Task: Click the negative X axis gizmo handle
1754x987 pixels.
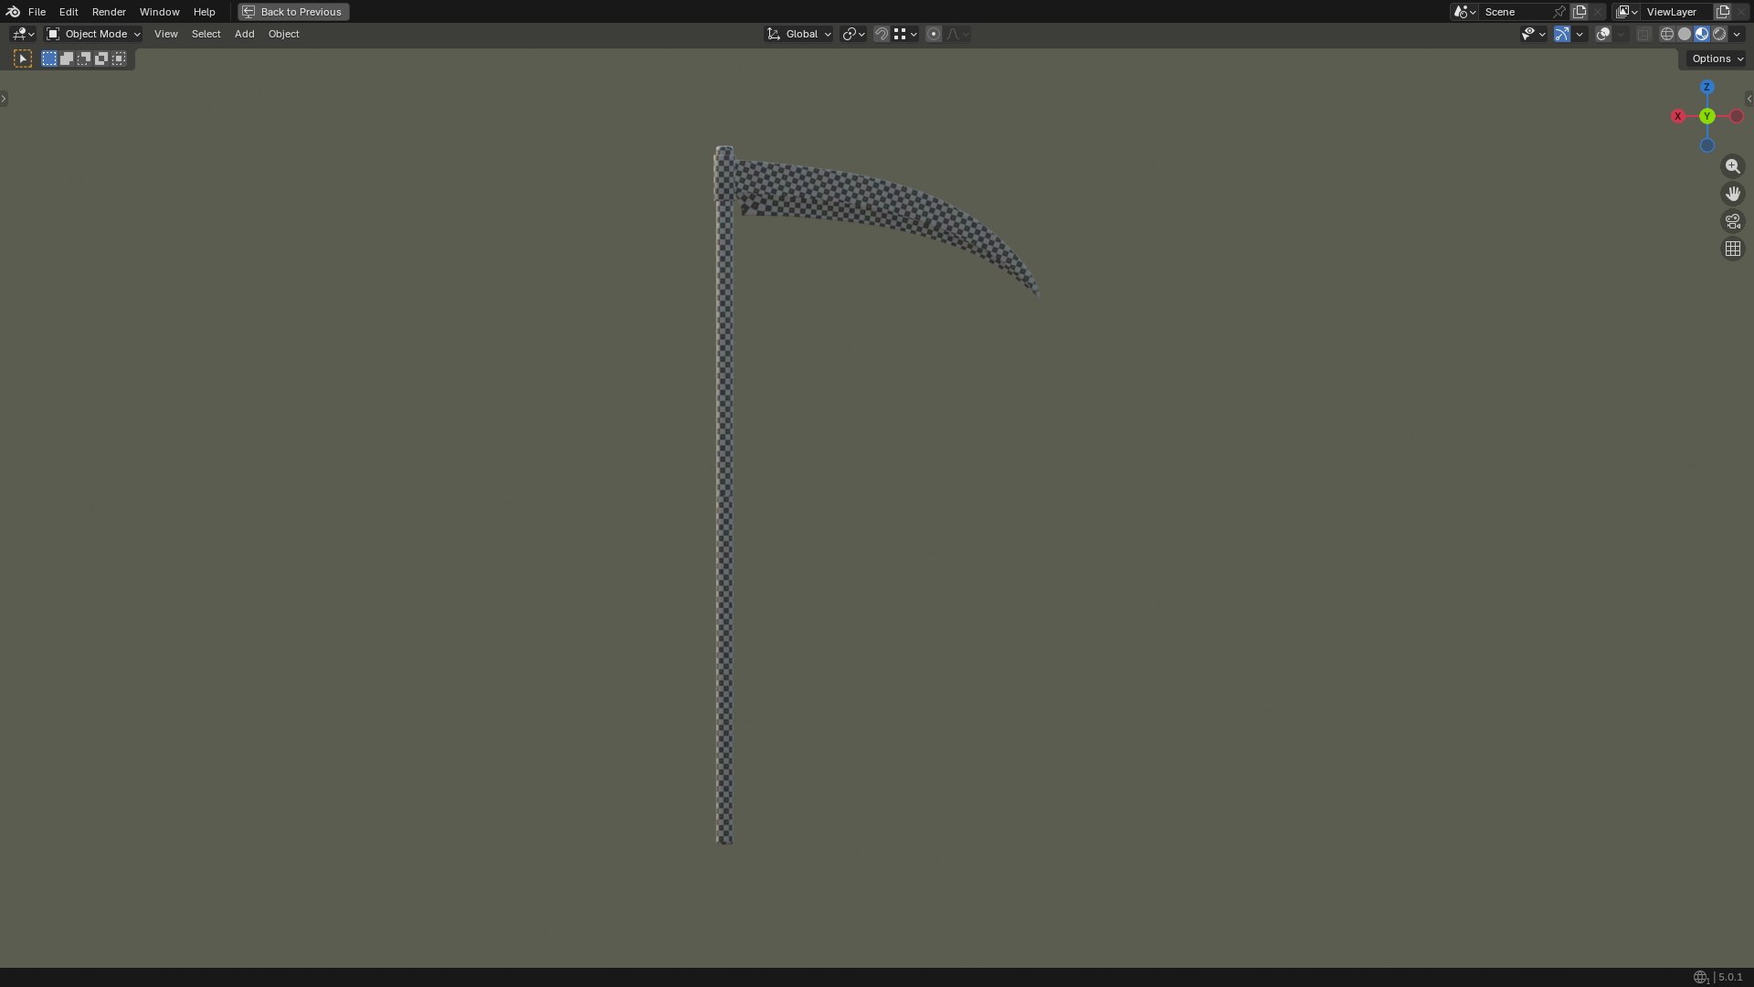Action: click(x=1737, y=116)
